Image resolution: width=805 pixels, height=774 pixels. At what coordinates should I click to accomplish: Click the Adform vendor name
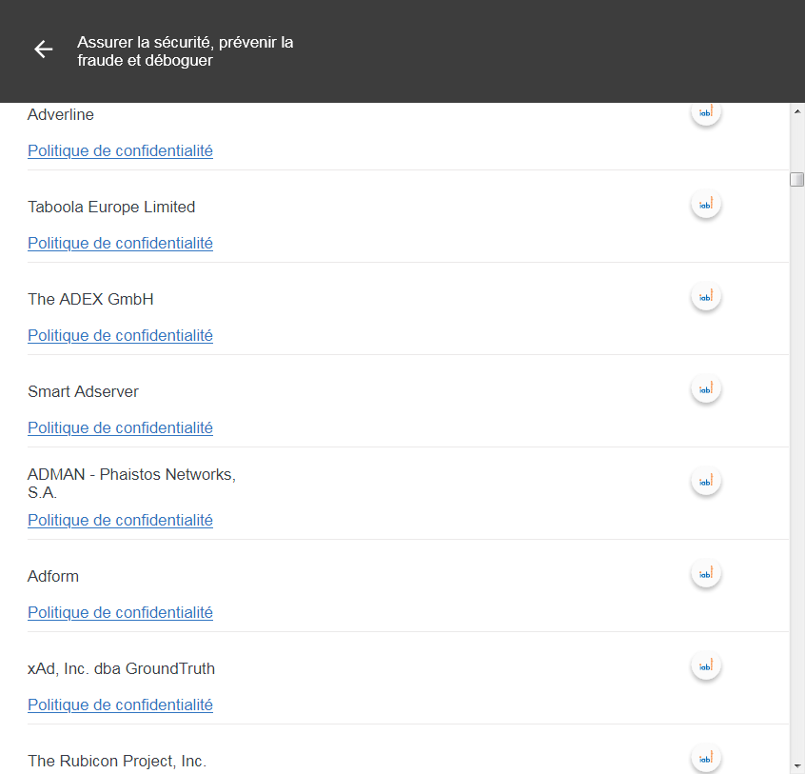[x=53, y=576]
